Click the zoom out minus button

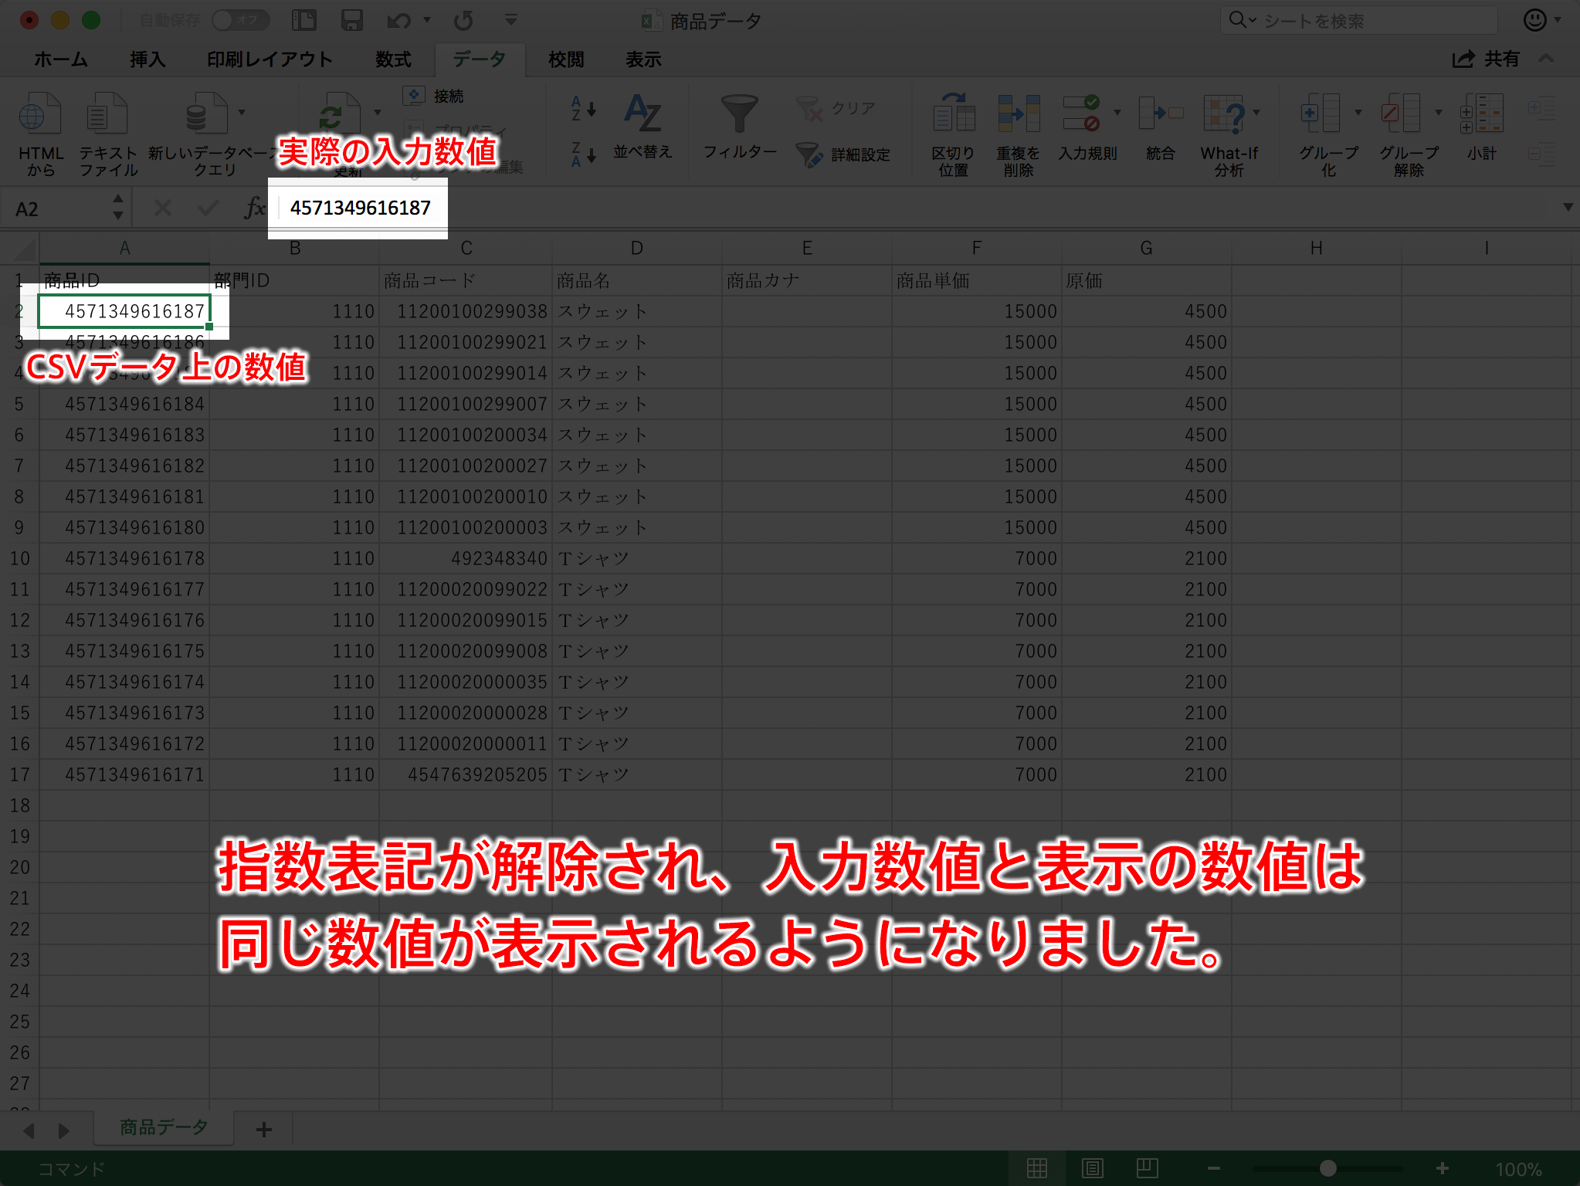click(x=1214, y=1168)
